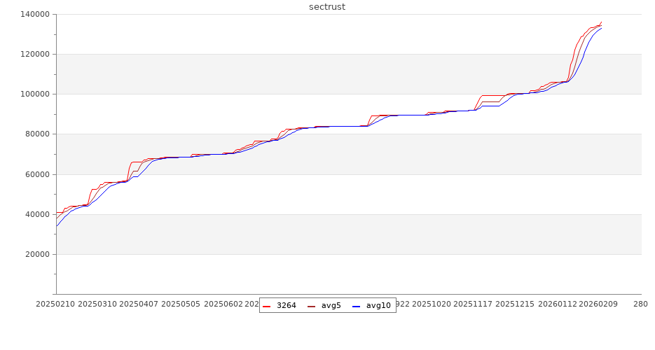Click the 20250407 date label
Image resolution: width=655 pixels, height=350 pixels.
point(139,304)
